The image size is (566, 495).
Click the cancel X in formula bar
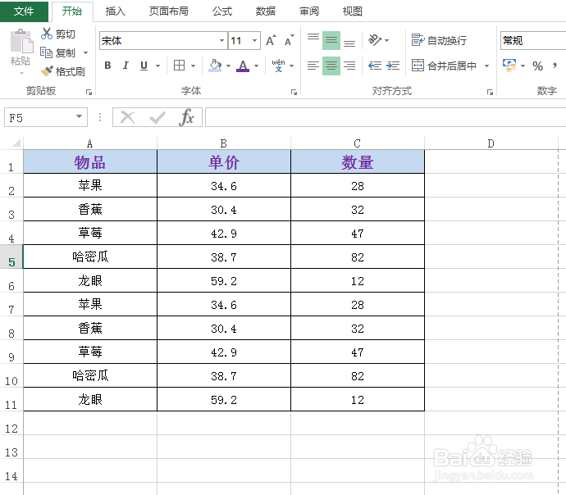127,117
